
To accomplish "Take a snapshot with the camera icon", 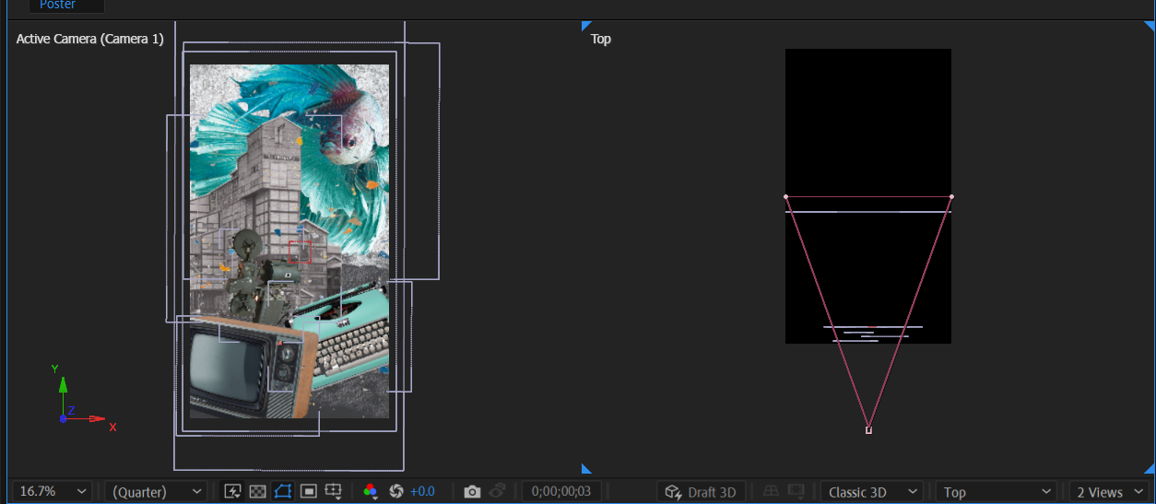I will tap(472, 492).
